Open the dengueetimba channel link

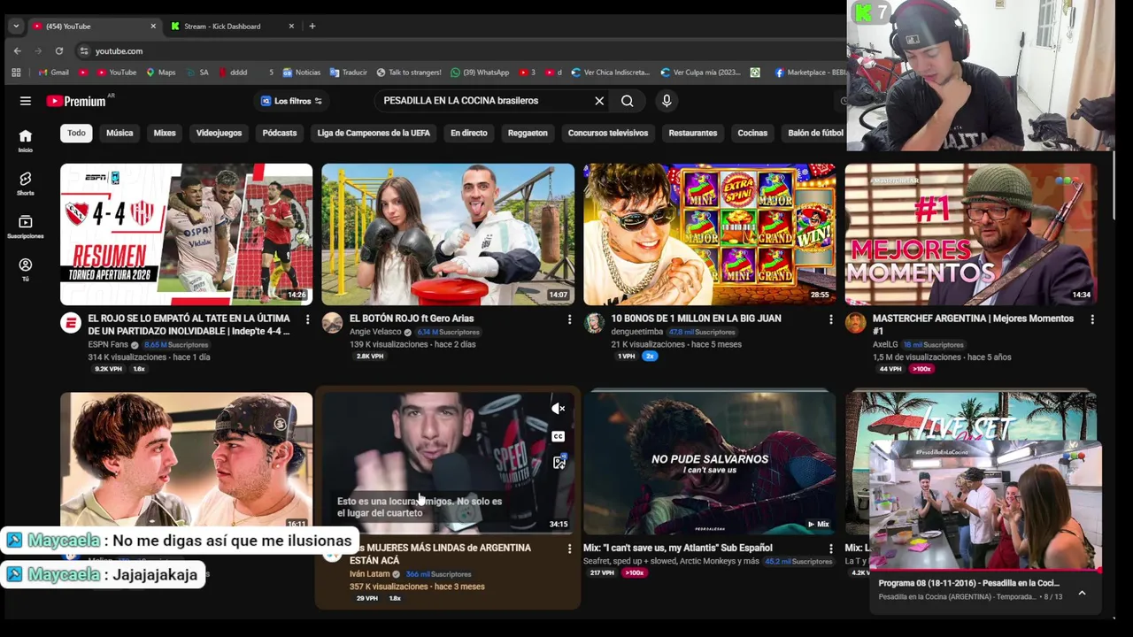637,332
